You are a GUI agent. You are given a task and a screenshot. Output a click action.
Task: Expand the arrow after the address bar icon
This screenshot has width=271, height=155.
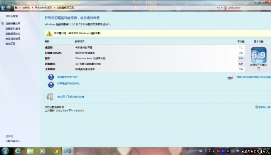(20, 8)
